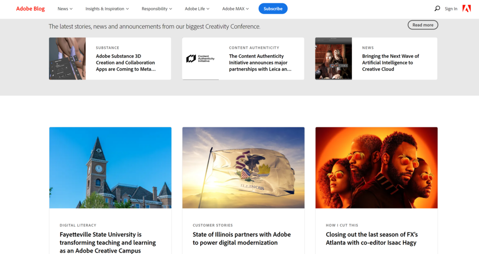Open the search magnifier icon
The width and height of the screenshot is (479, 254).
[437, 8]
